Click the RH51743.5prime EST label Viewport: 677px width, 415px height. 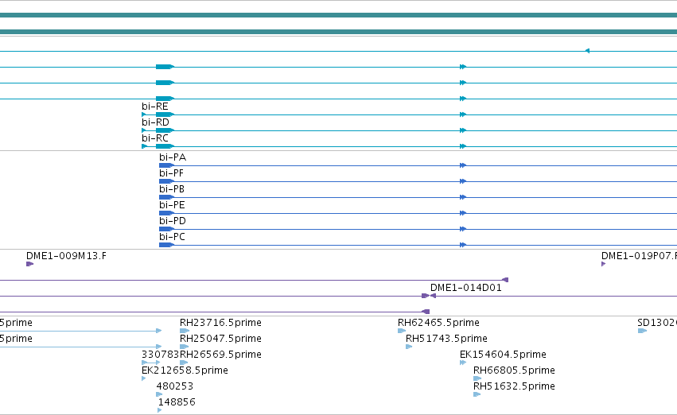[446, 339]
